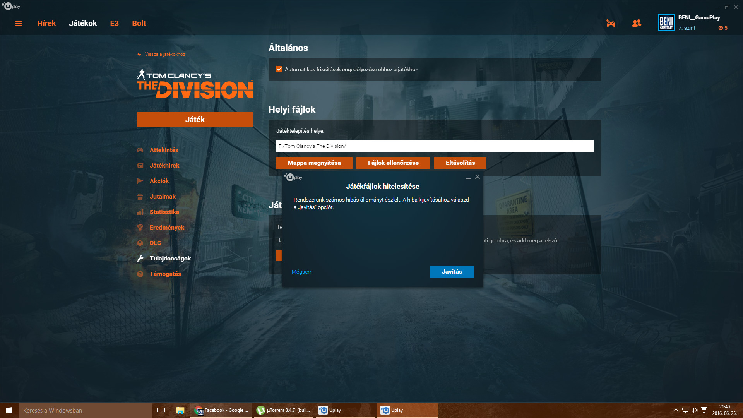
Task: Close the Játékfájlok hitelesítése dialog
Action: [x=478, y=177]
